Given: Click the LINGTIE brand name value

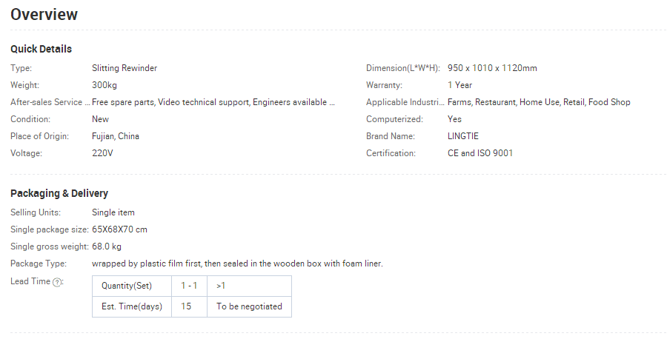Looking at the screenshot, I should pos(462,136).
